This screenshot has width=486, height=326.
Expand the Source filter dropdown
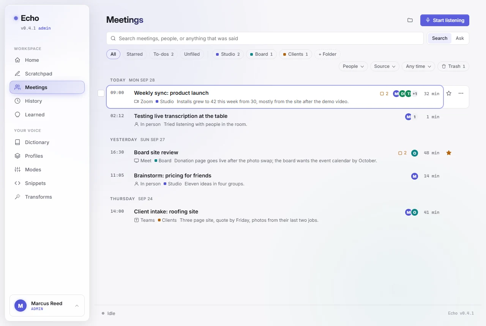(385, 66)
